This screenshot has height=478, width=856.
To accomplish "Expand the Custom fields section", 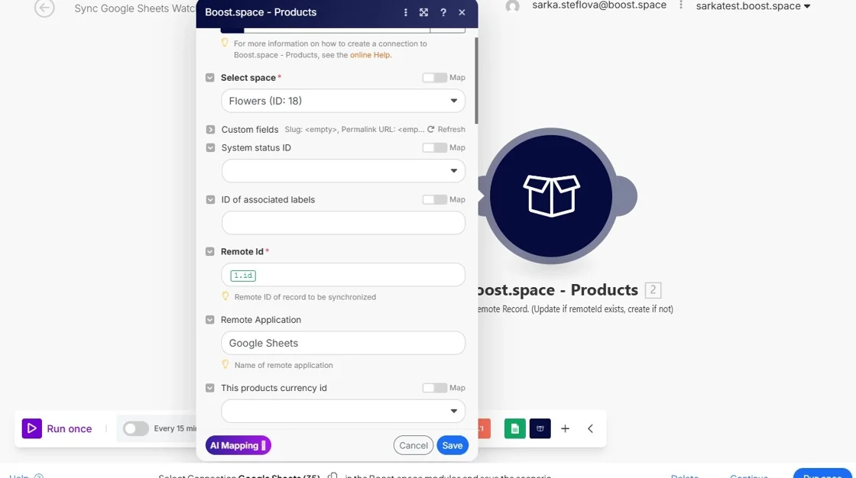I will 210,129.
